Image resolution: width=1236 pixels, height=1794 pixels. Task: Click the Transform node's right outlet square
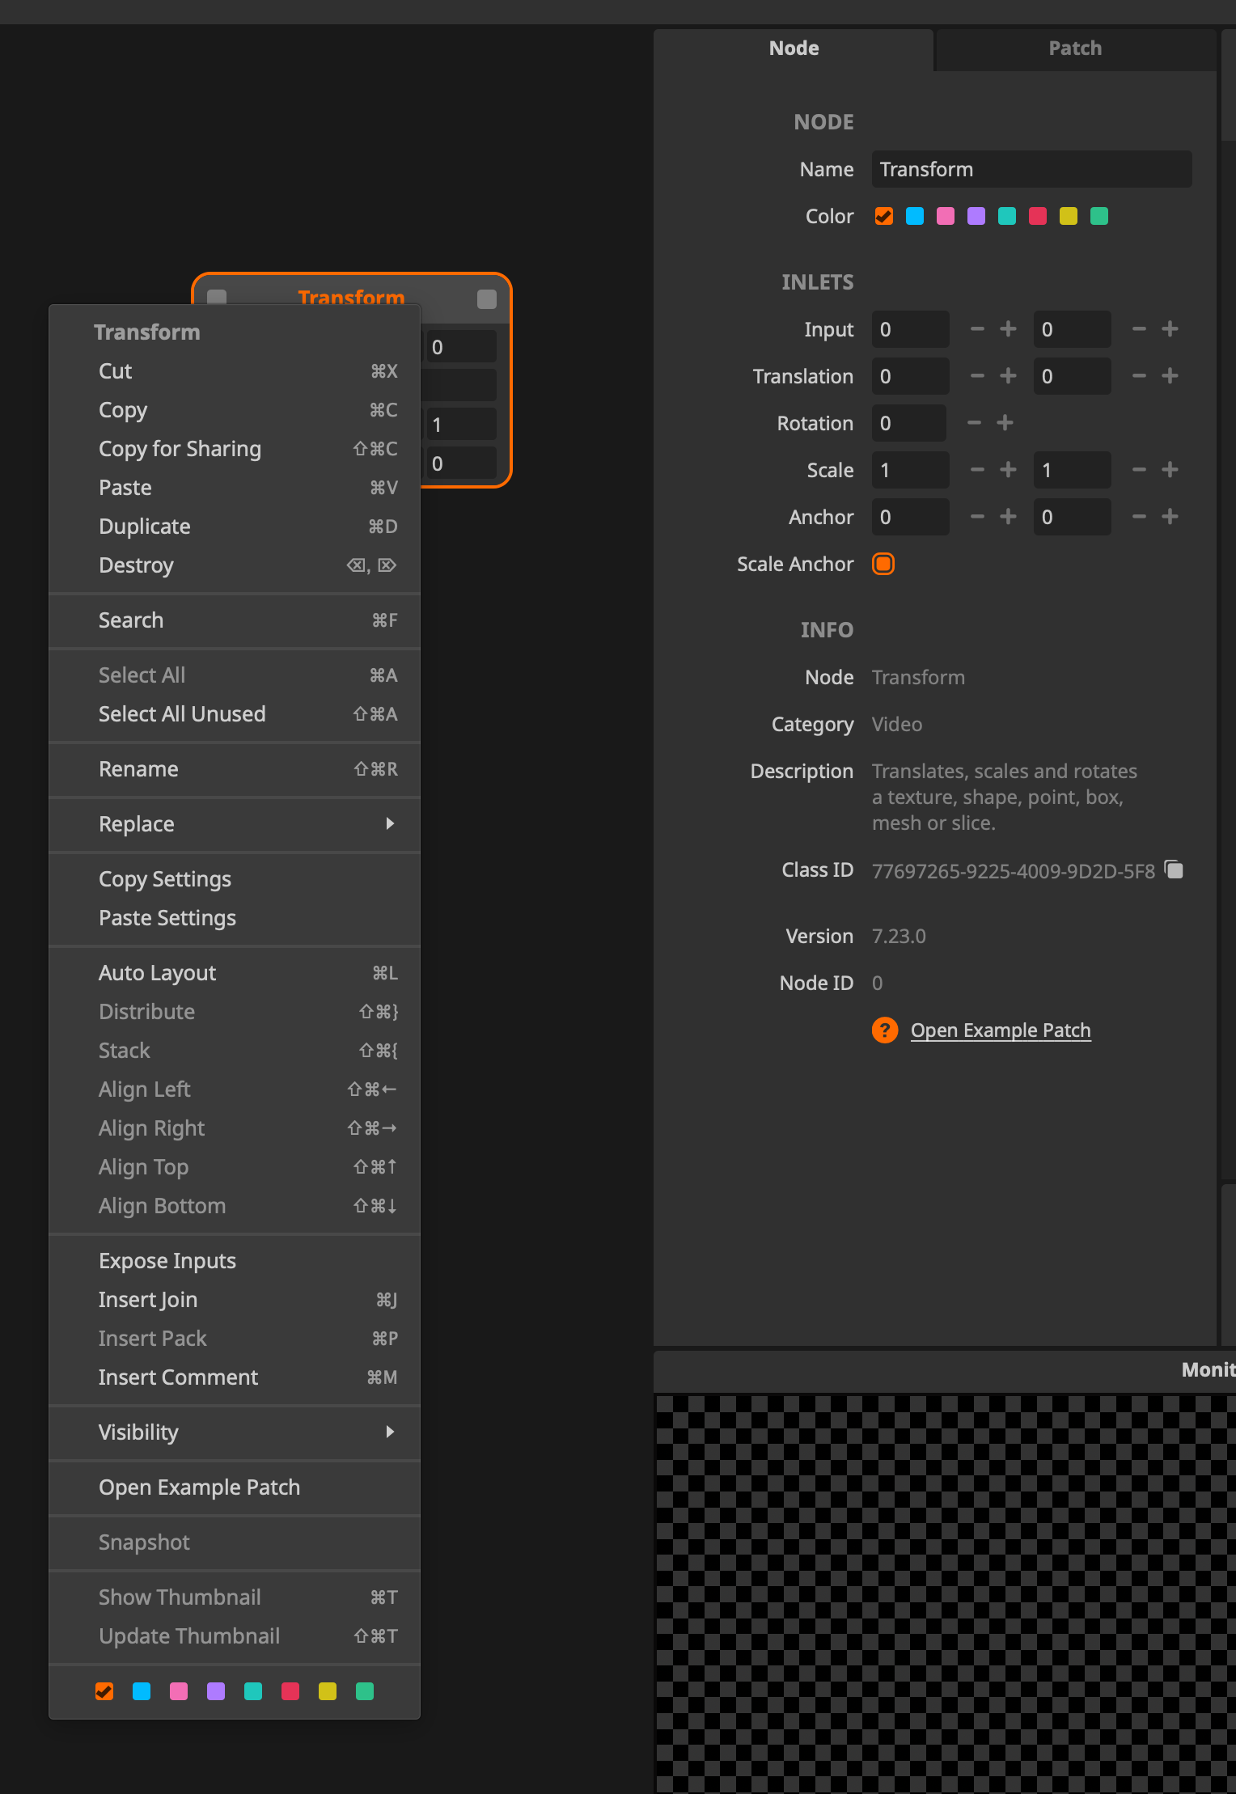(487, 299)
